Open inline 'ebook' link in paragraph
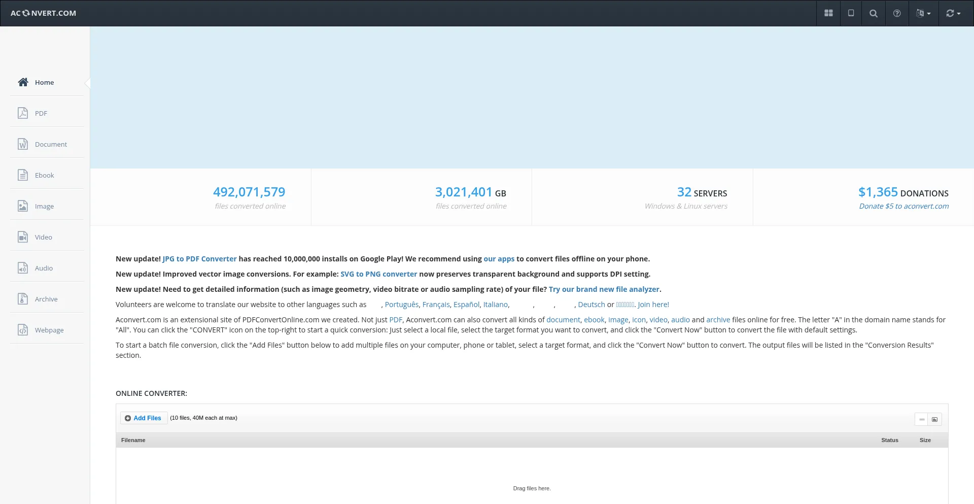This screenshot has width=974, height=504. pyautogui.click(x=594, y=320)
